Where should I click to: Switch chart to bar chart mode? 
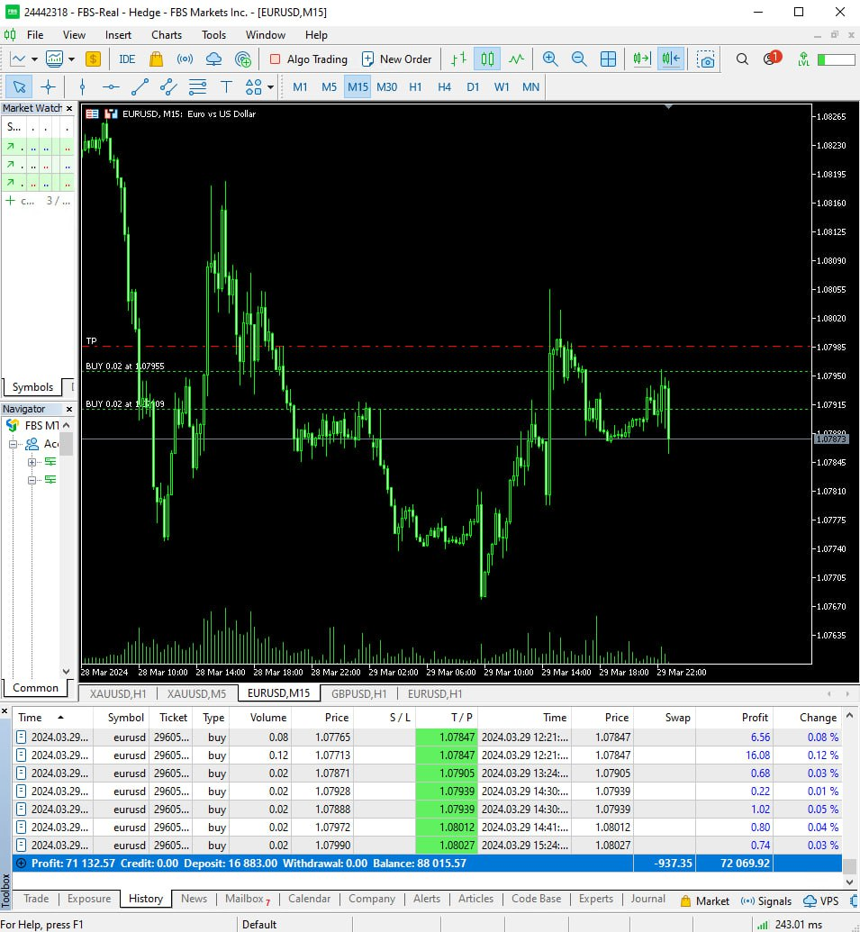click(x=458, y=59)
